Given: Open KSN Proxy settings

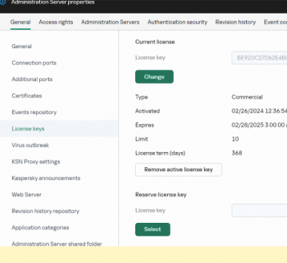Looking at the screenshot, I should tap(36, 162).
